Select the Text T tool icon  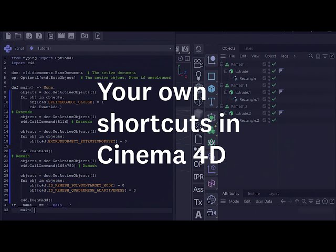(x=212, y=101)
